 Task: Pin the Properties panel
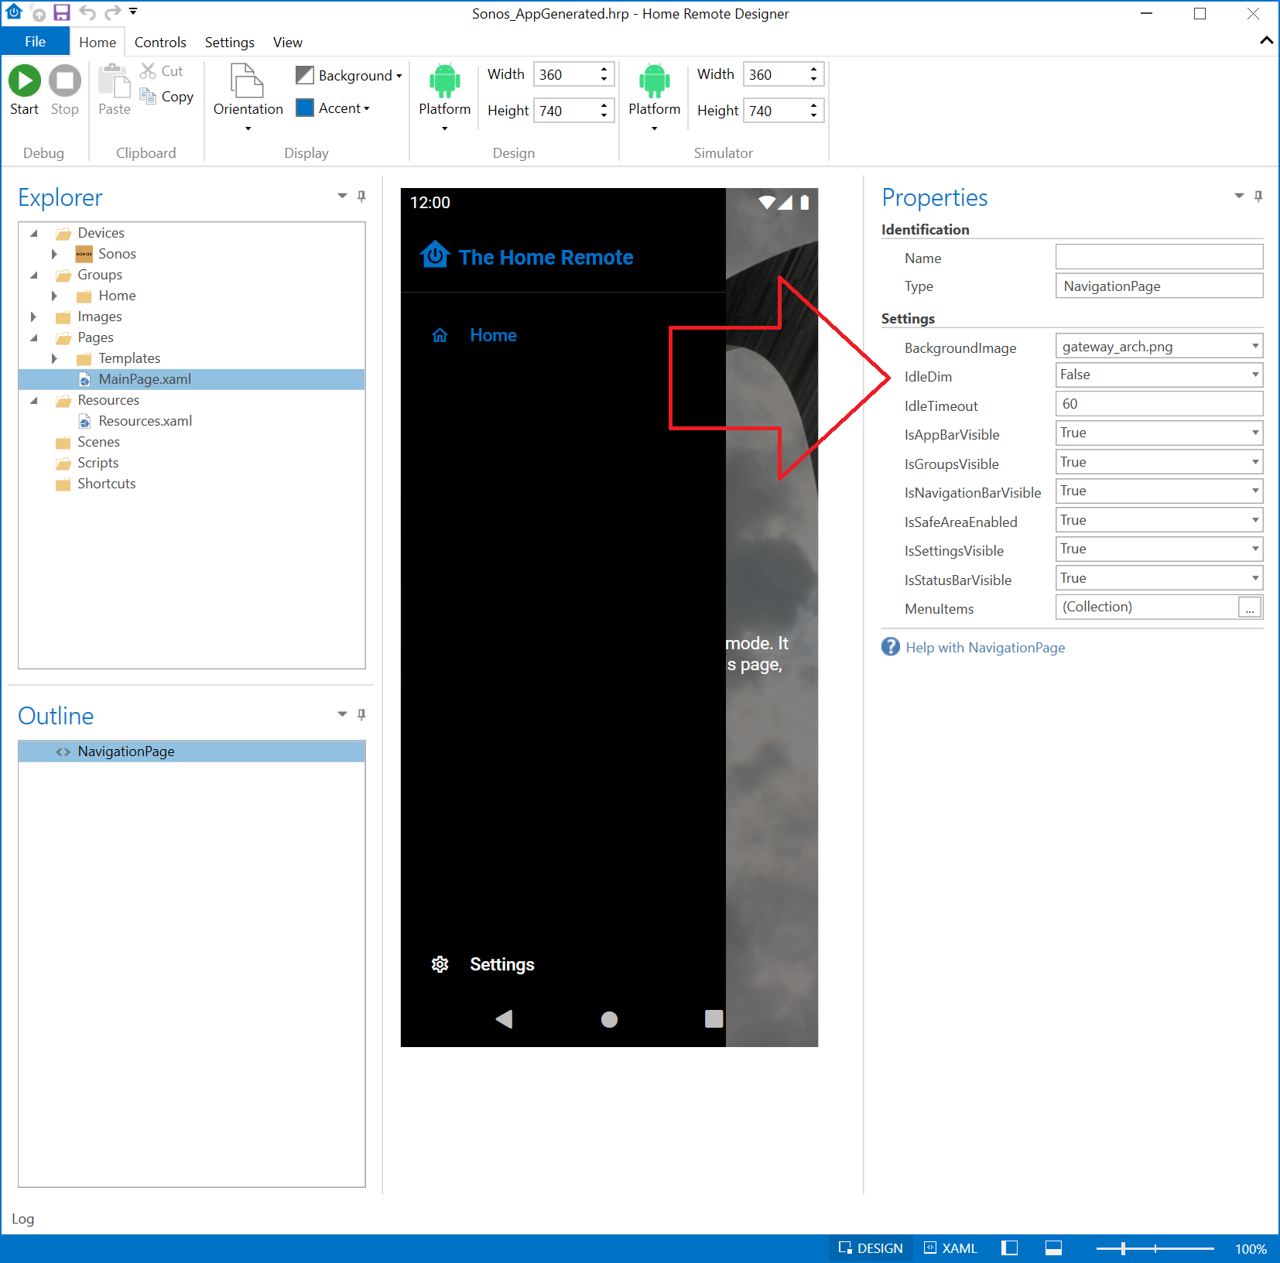point(1258,197)
